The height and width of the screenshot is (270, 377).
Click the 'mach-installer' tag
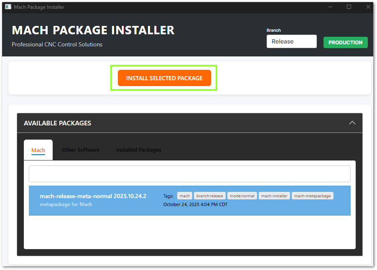pyautogui.click(x=274, y=196)
